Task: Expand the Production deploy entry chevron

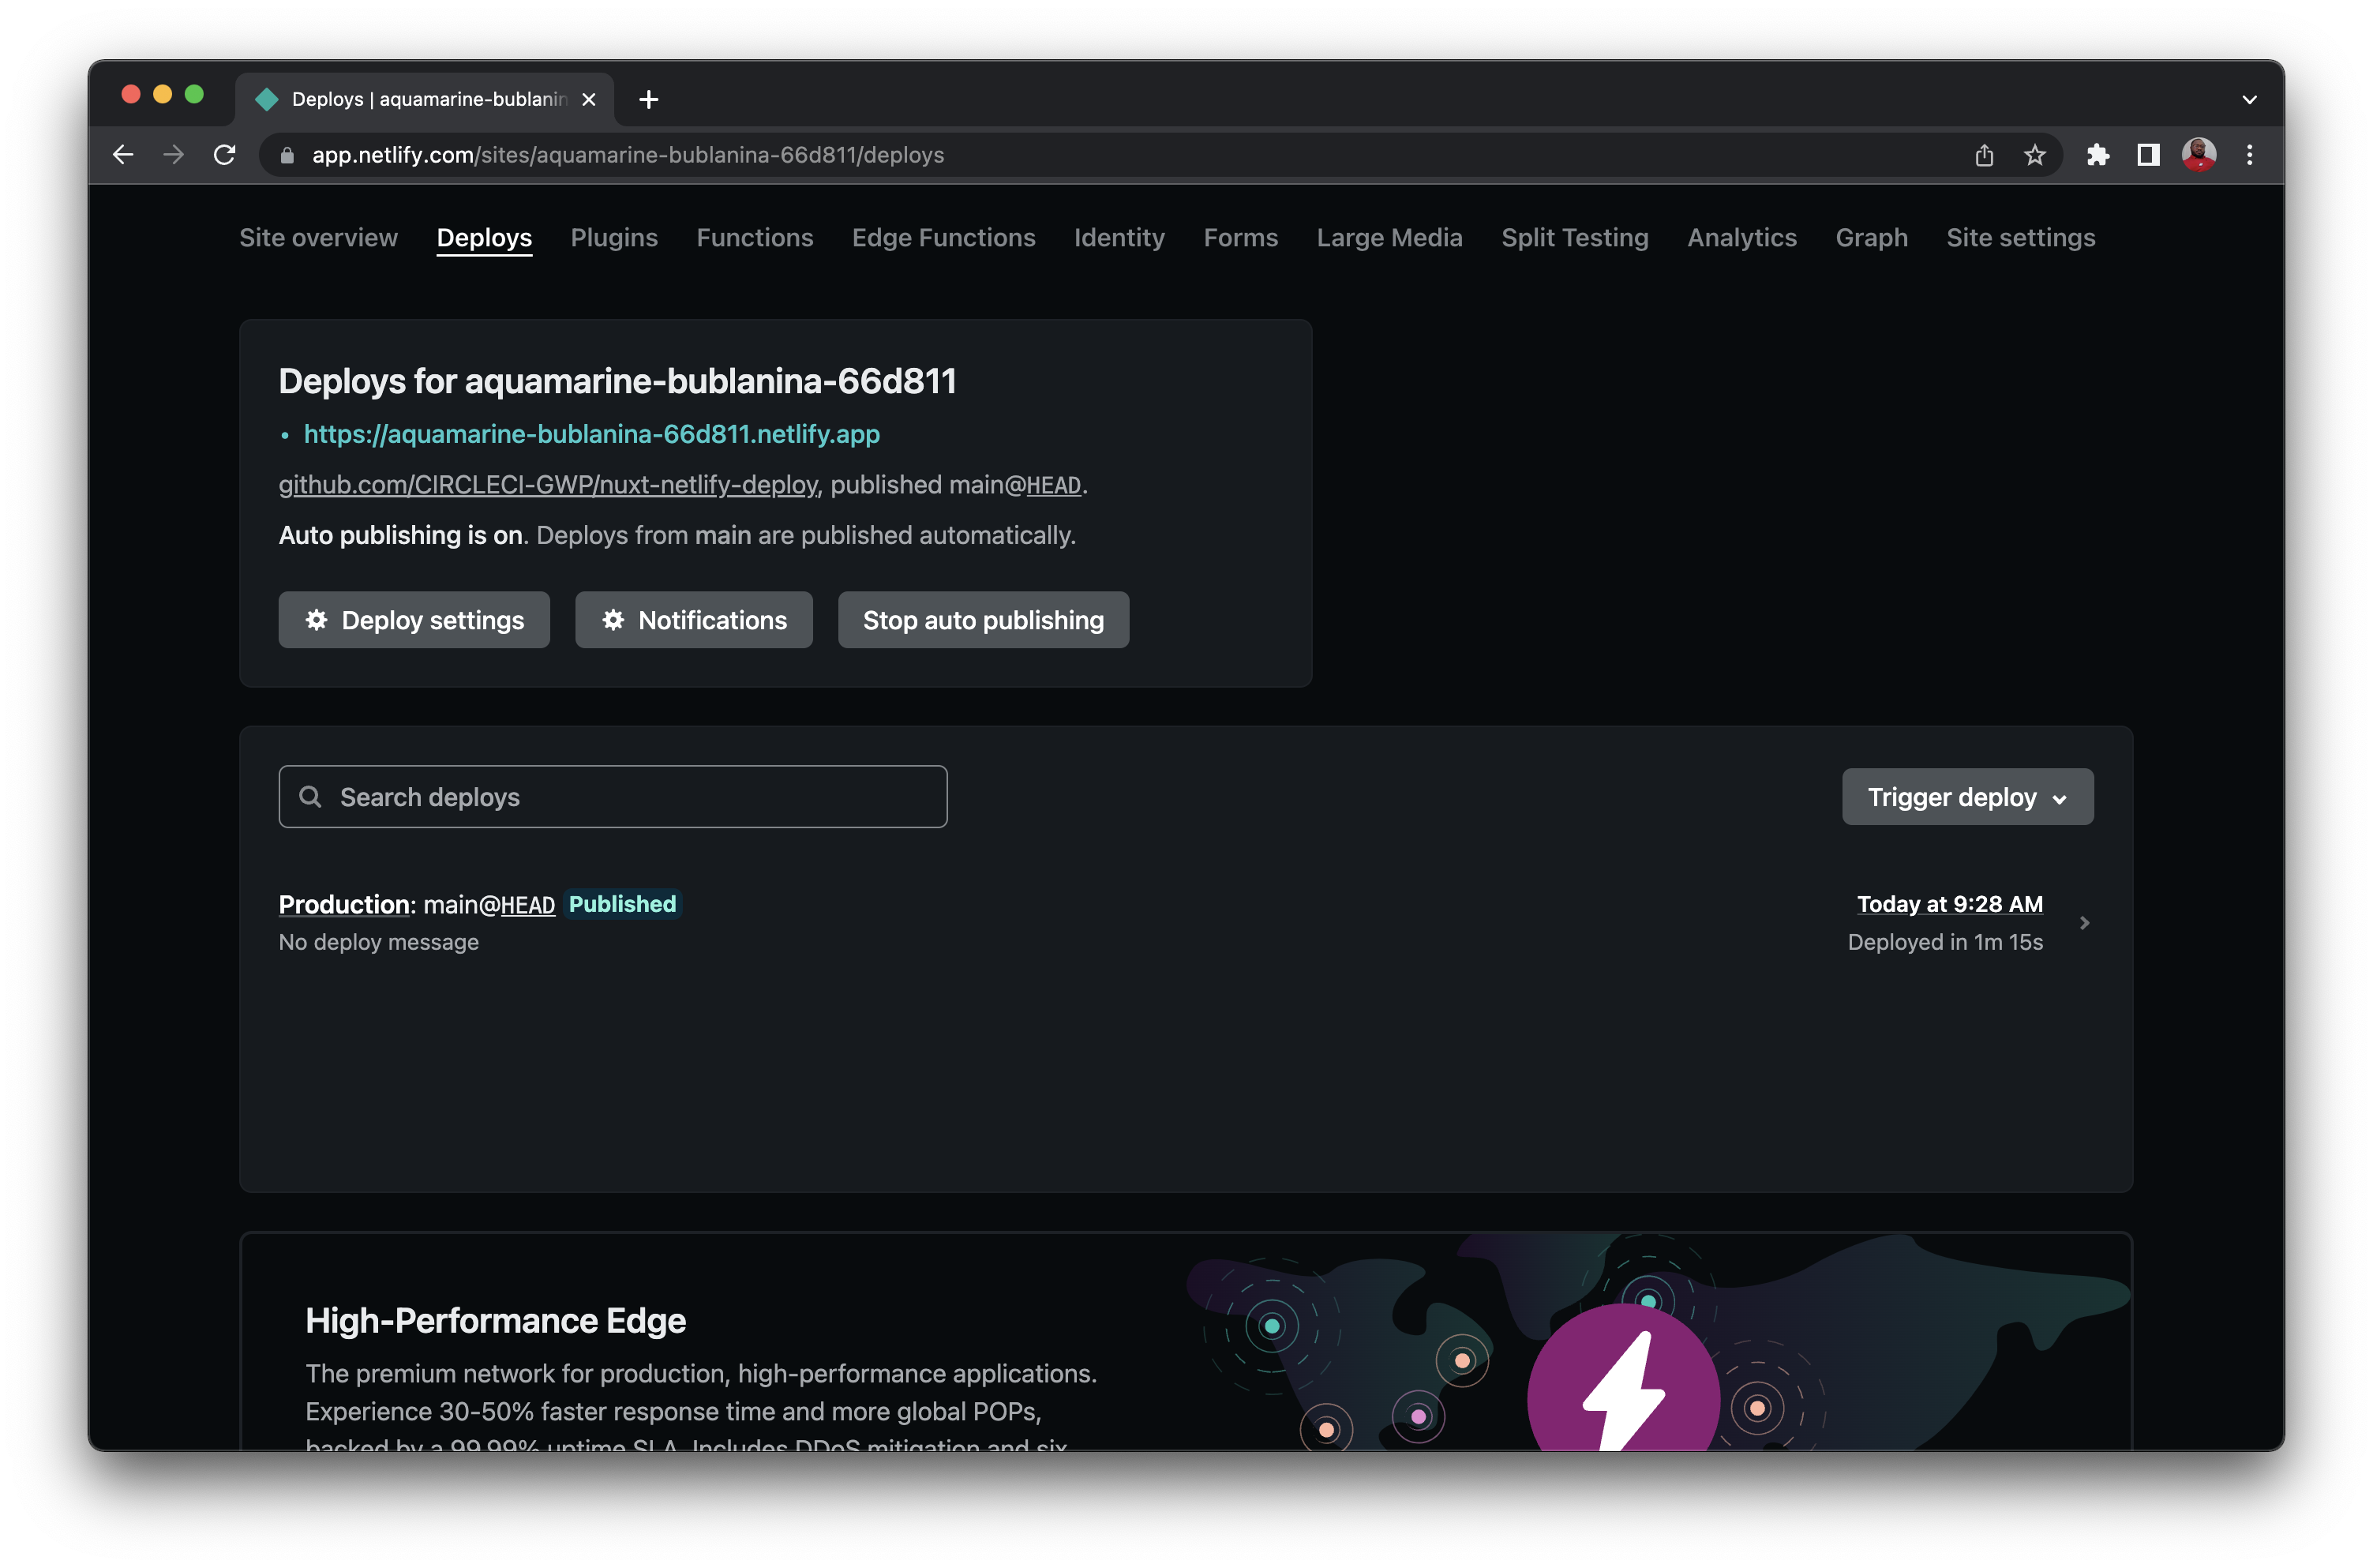Action: 2085,922
